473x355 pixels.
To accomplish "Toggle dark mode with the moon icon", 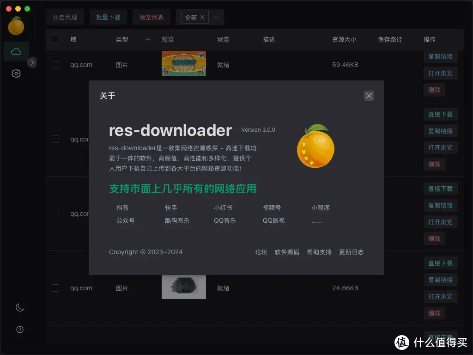I will (x=19, y=307).
